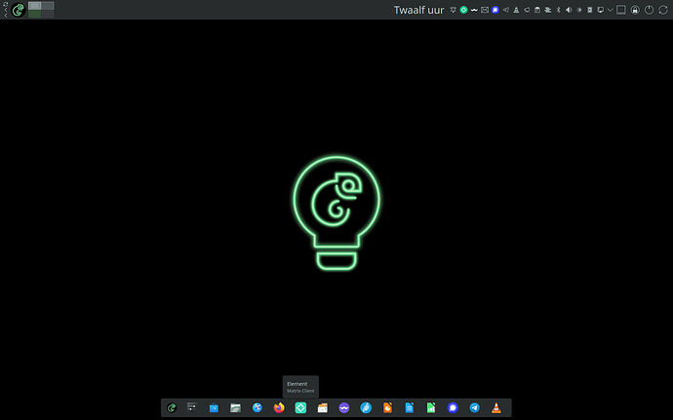Click the openSUSE chameleon icon in dock
Image resolution: width=673 pixels, height=420 pixels.
tap(172, 407)
